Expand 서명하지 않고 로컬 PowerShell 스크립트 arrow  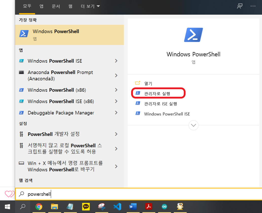click(x=116, y=149)
